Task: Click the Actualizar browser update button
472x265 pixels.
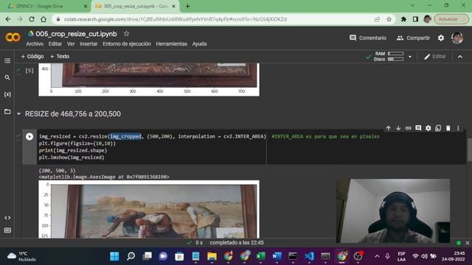Action: coord(451,19)
